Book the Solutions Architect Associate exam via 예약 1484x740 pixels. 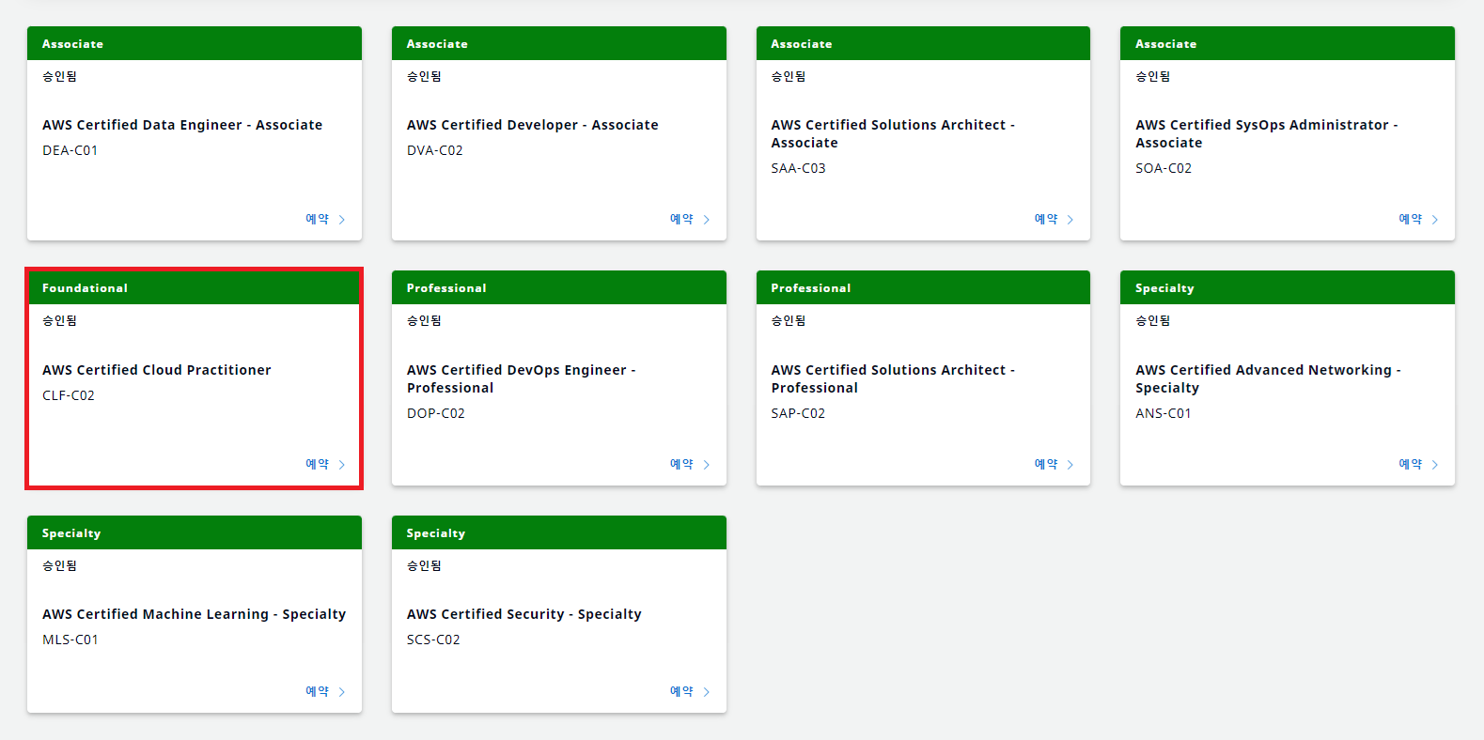pyautogui.click(x=1046, y=219)
